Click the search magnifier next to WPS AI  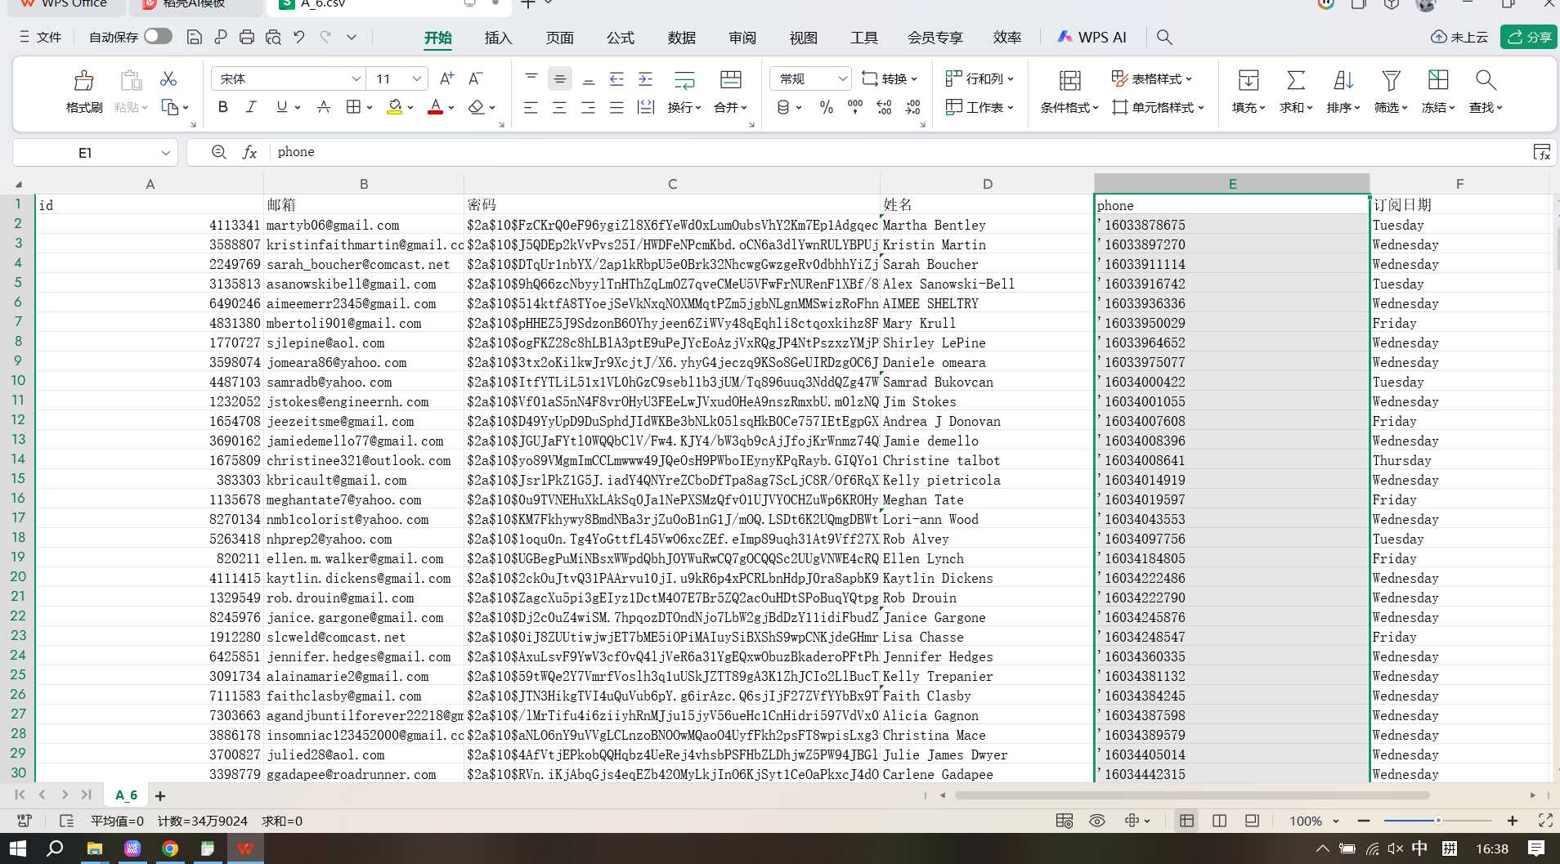1164,37
